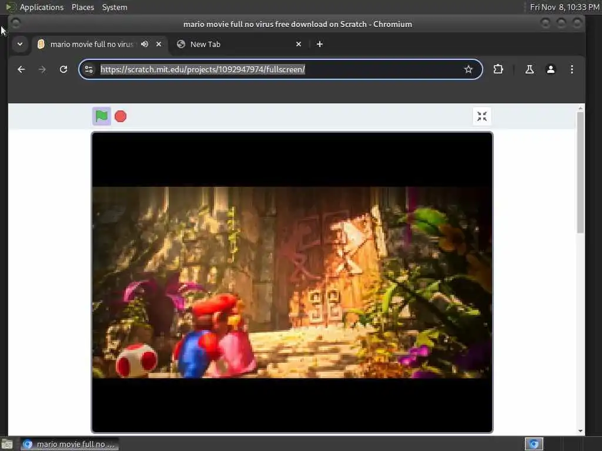Open the System menu
This screenshot has height=451, width=602.
tap(115, 7)
